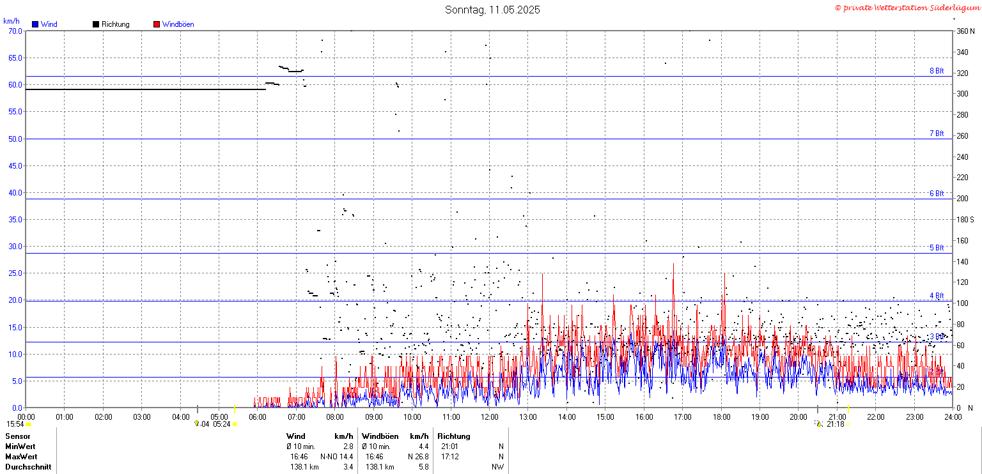Viewport: 982px width, 474px height.
Task: Click the yellow sunset marker on the time axis
Action: tap(848, 409)
